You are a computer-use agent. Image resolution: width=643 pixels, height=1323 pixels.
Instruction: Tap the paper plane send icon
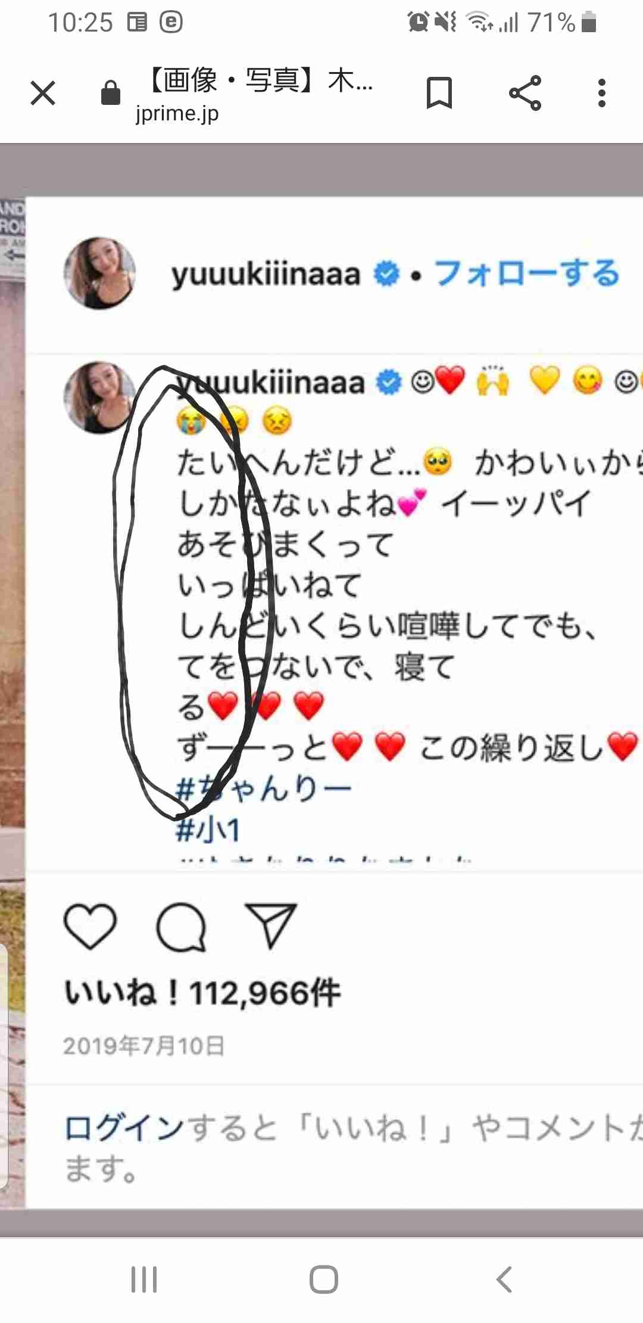[x=271, y=926]
